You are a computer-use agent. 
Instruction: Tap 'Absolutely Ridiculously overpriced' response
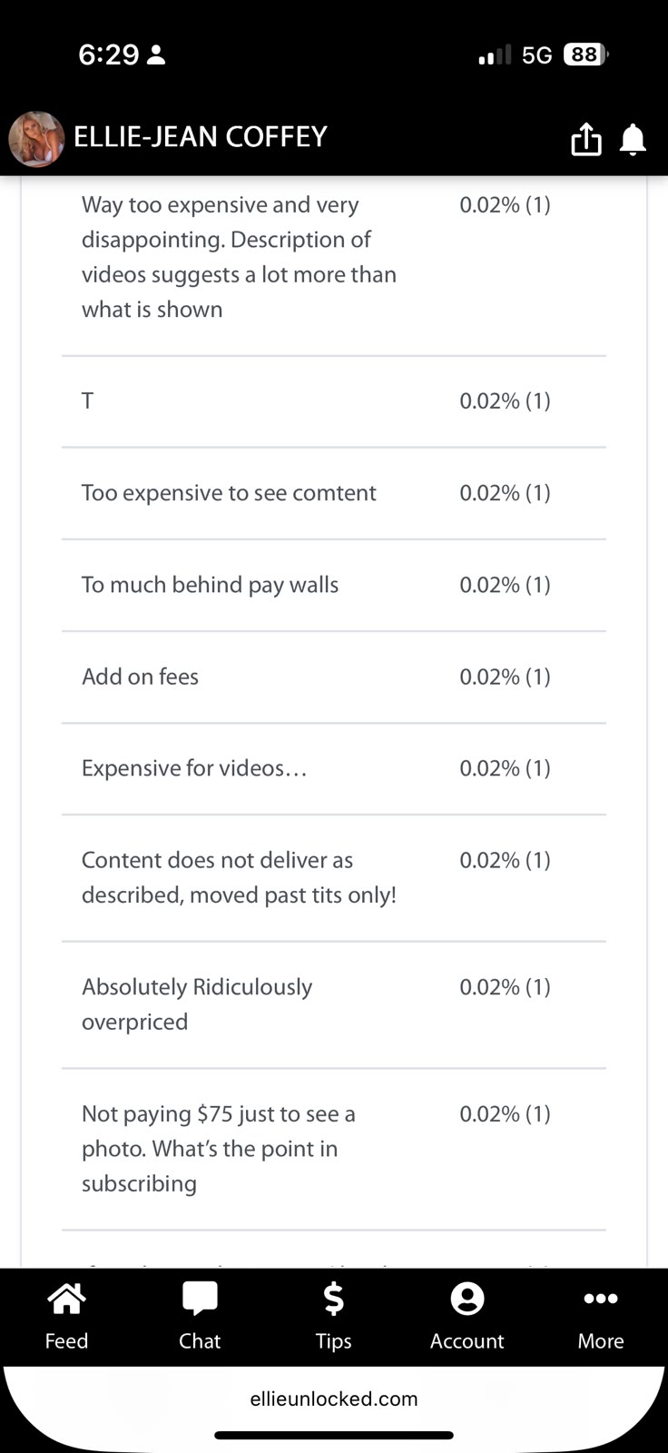coord(197,1004)
